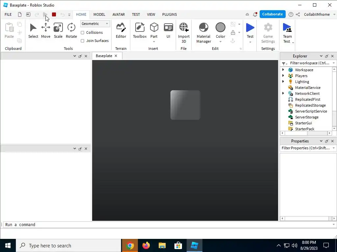The height and width of the screenshot is (252, 337).
Task: Click the Filter Properties search field
Action: [x=306, y=148]
